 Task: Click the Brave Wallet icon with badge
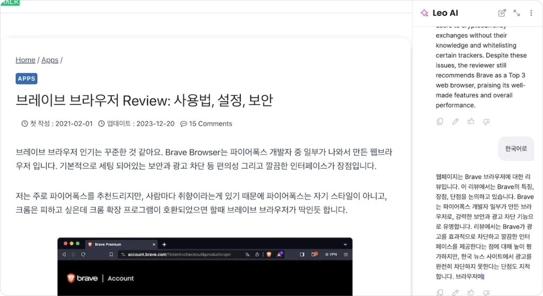(314, 254)
